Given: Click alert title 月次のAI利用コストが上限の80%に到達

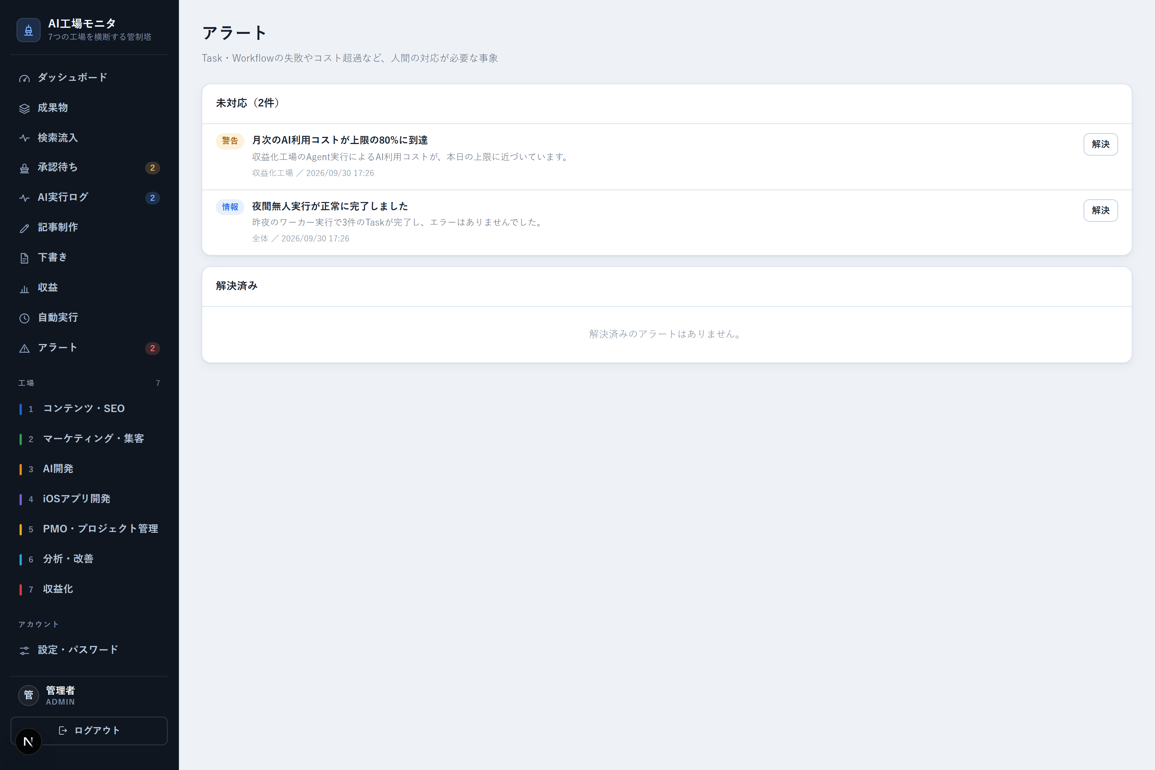Looking at the screenshot, I should click(340, 141).
